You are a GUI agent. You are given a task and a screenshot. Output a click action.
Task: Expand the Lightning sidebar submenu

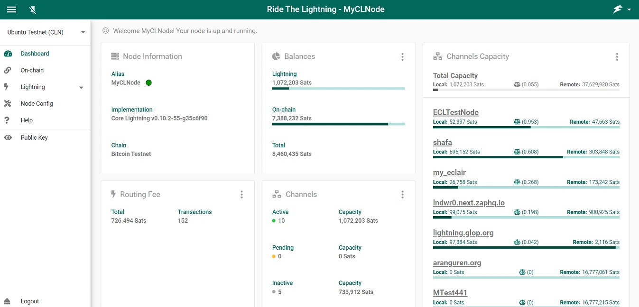tap(81, 87)
